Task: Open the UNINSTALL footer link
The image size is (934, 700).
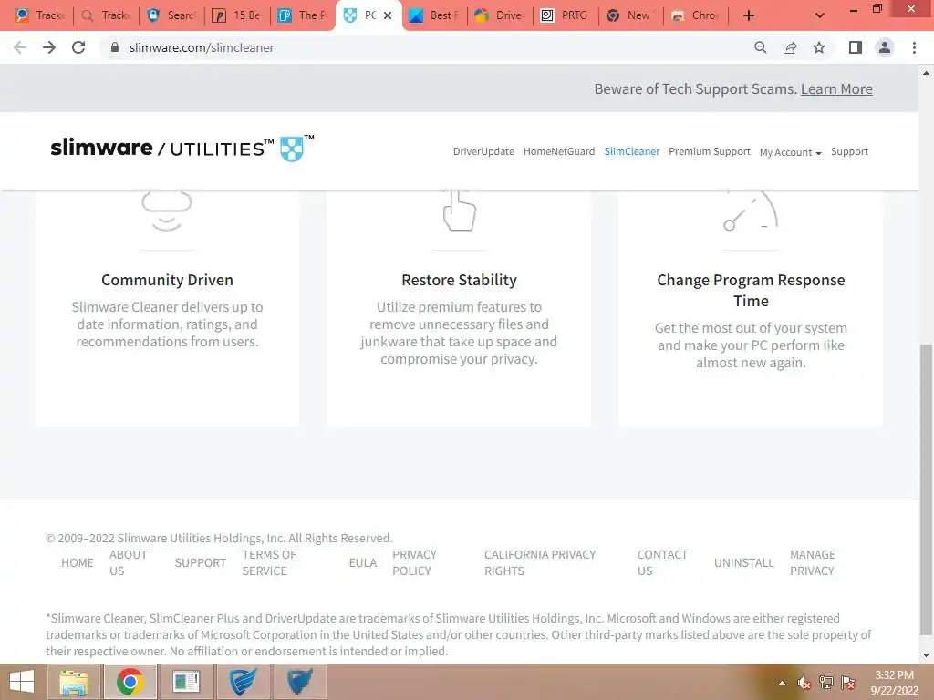Action: (x=744, y=562)
